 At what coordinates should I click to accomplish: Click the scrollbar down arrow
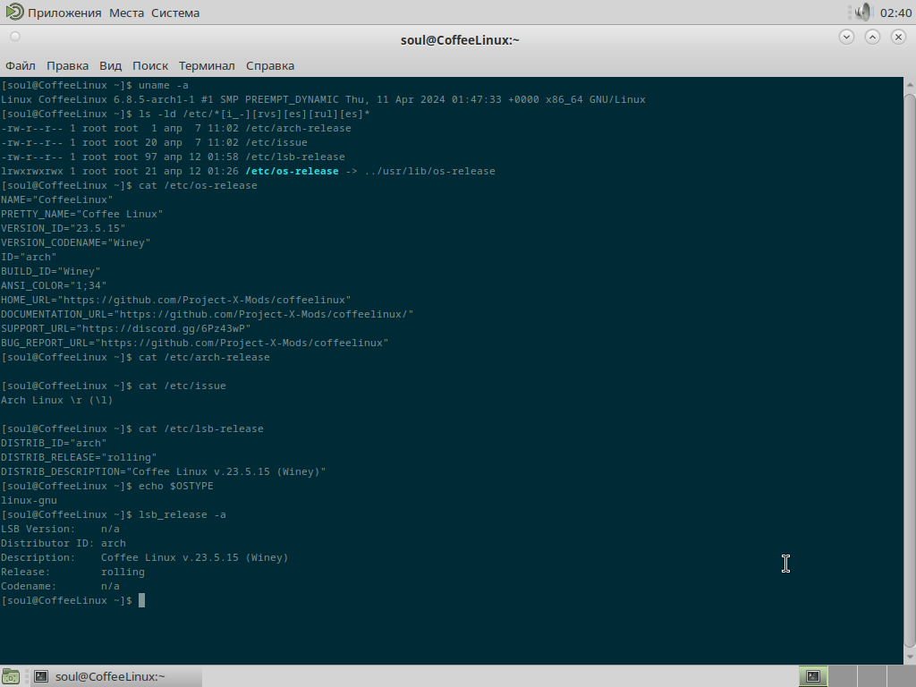(x=910, y=656)
